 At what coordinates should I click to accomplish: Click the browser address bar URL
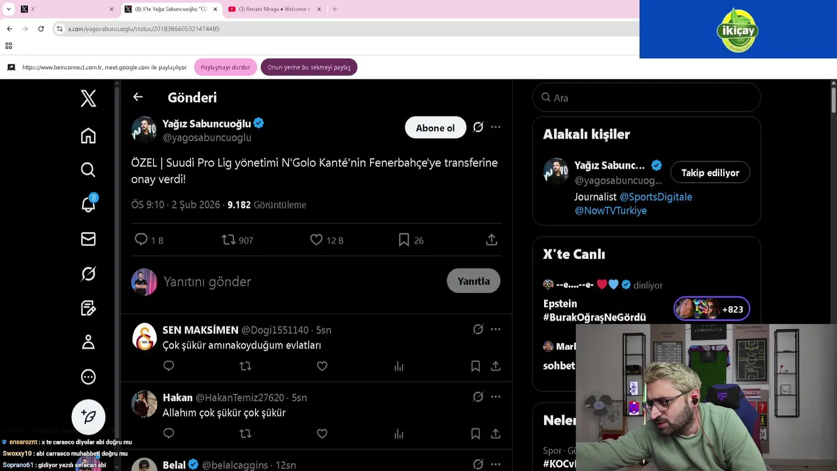(144, 29)
